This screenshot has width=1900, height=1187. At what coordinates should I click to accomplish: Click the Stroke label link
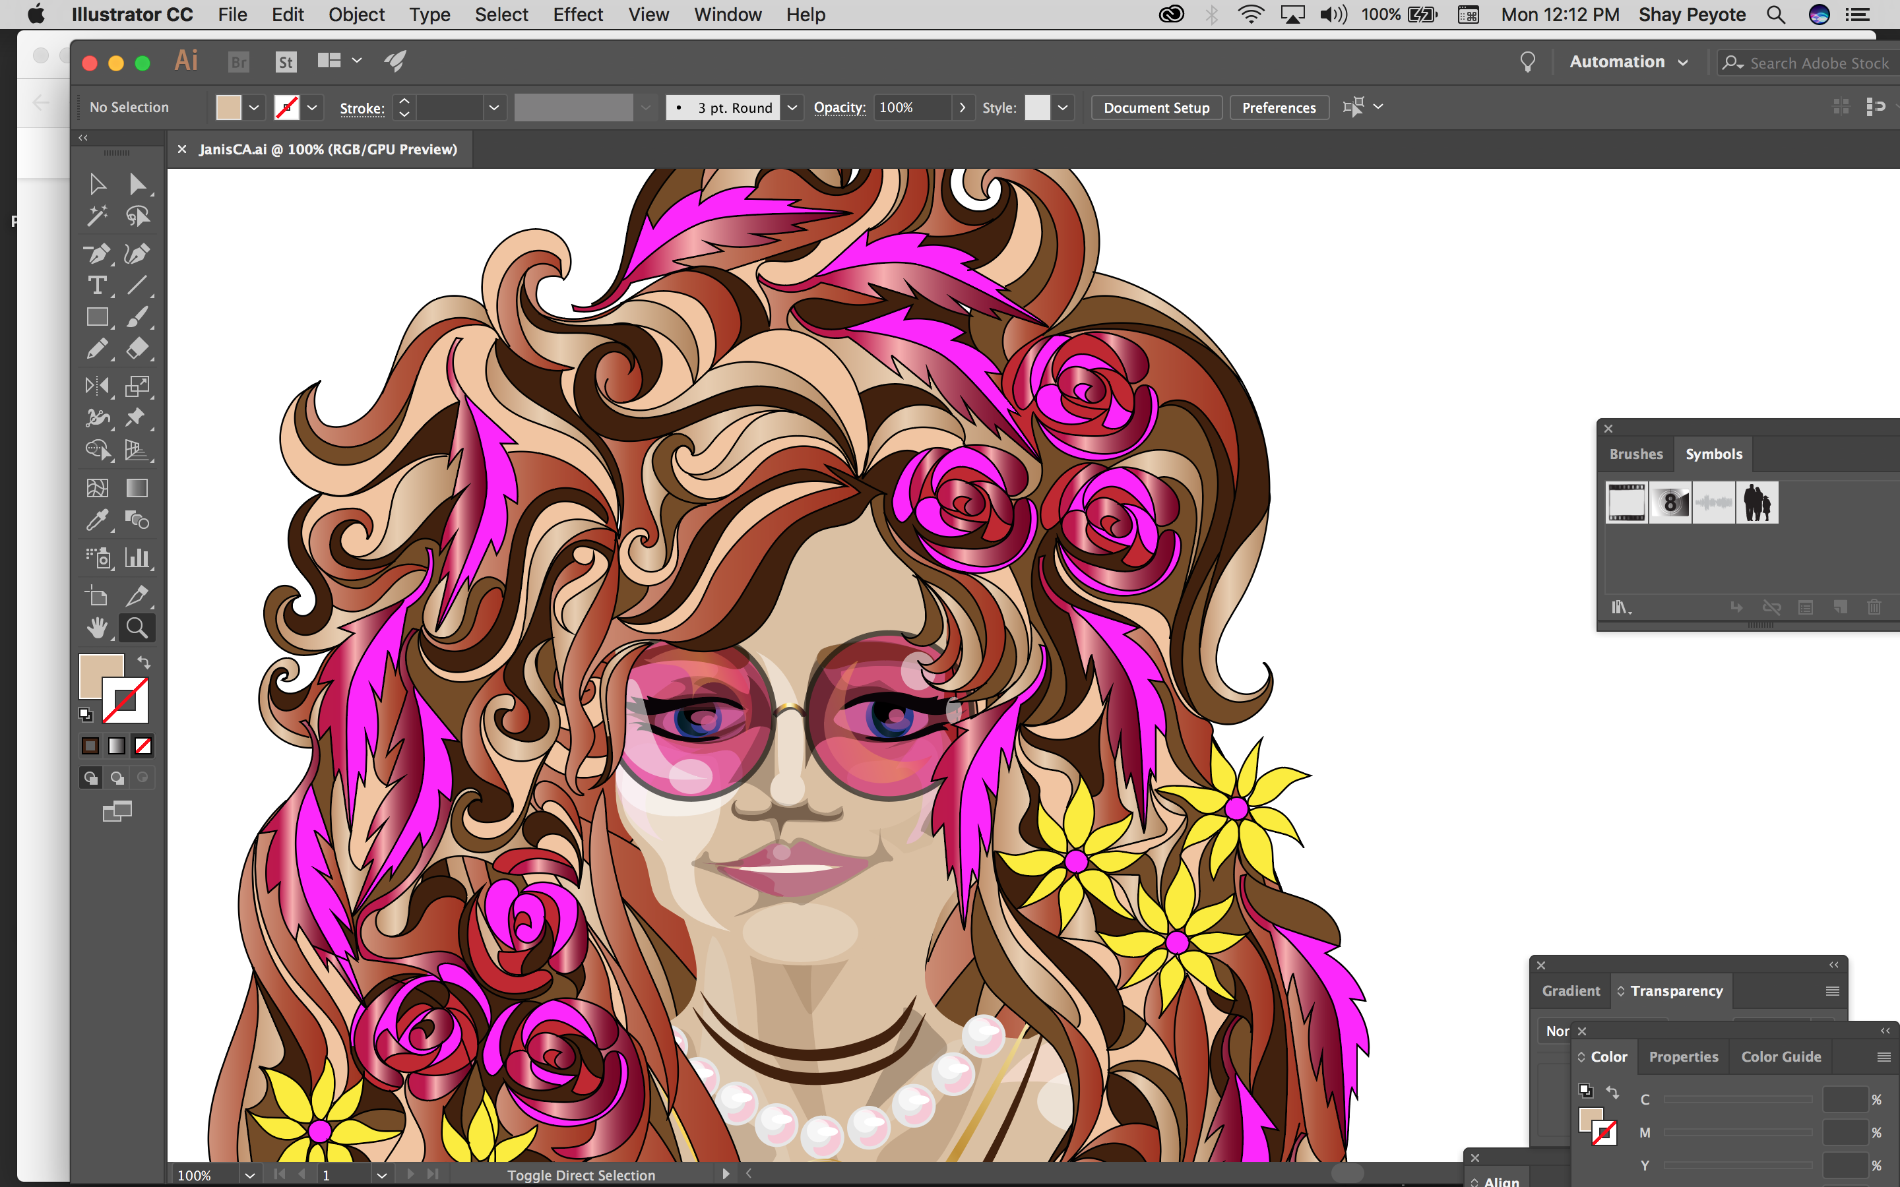click(362, 108)
